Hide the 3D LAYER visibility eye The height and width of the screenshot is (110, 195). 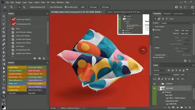click(x=154, y=88)
